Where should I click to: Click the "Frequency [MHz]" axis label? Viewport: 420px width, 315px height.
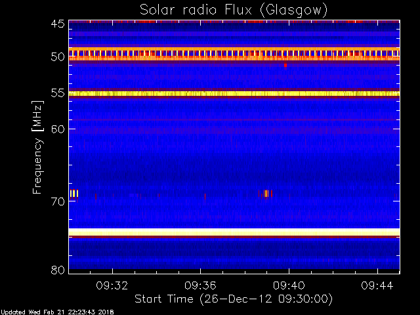point(37,147)
